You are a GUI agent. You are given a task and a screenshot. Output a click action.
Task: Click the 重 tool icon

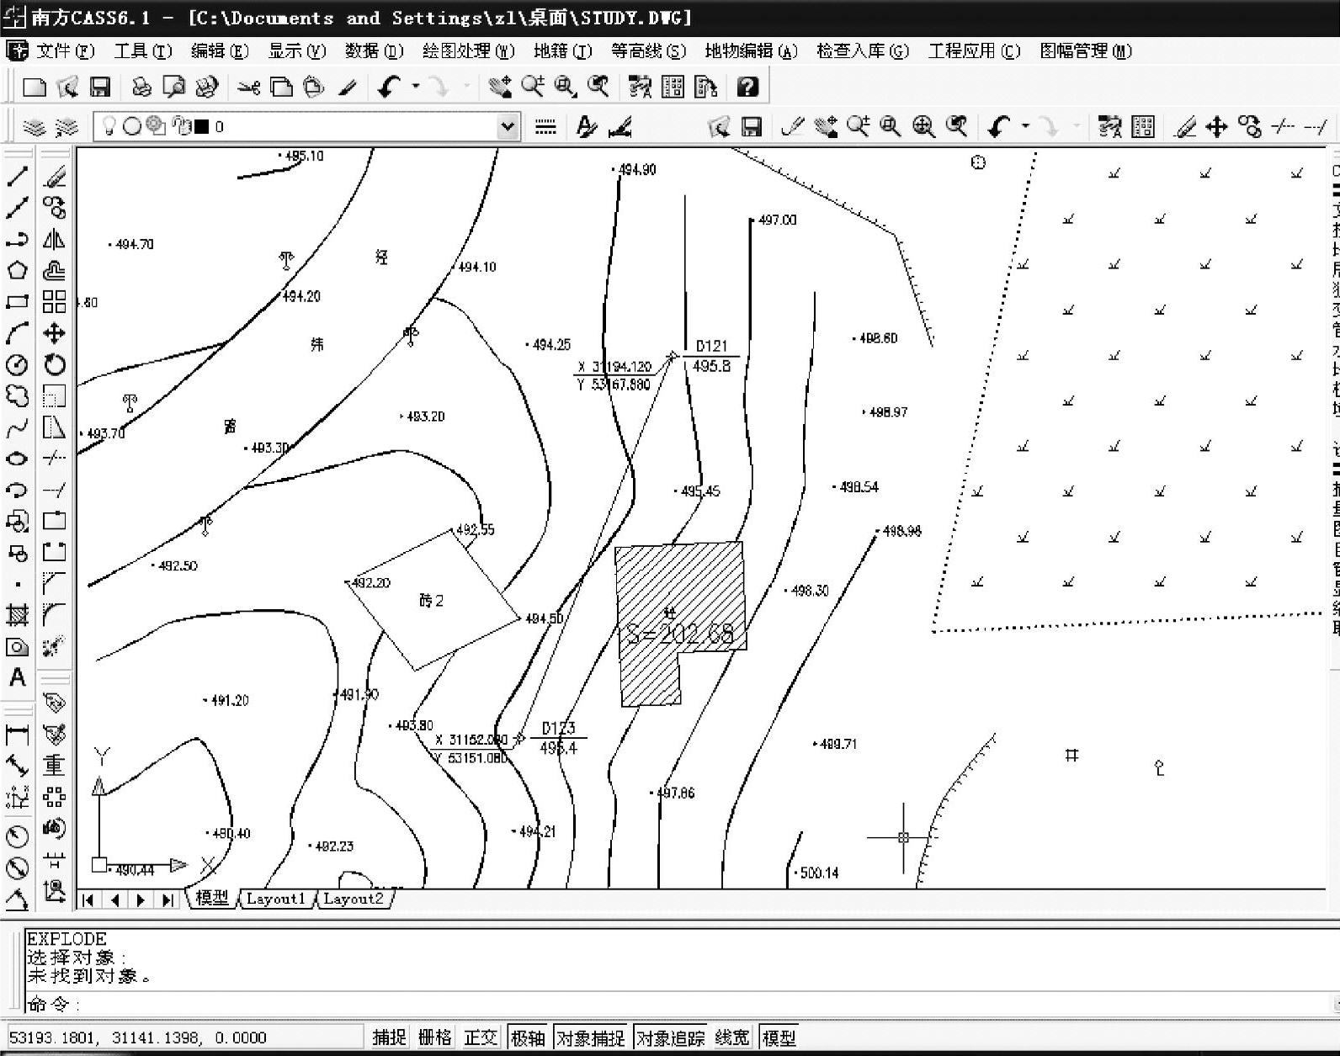tap(54, 765)
